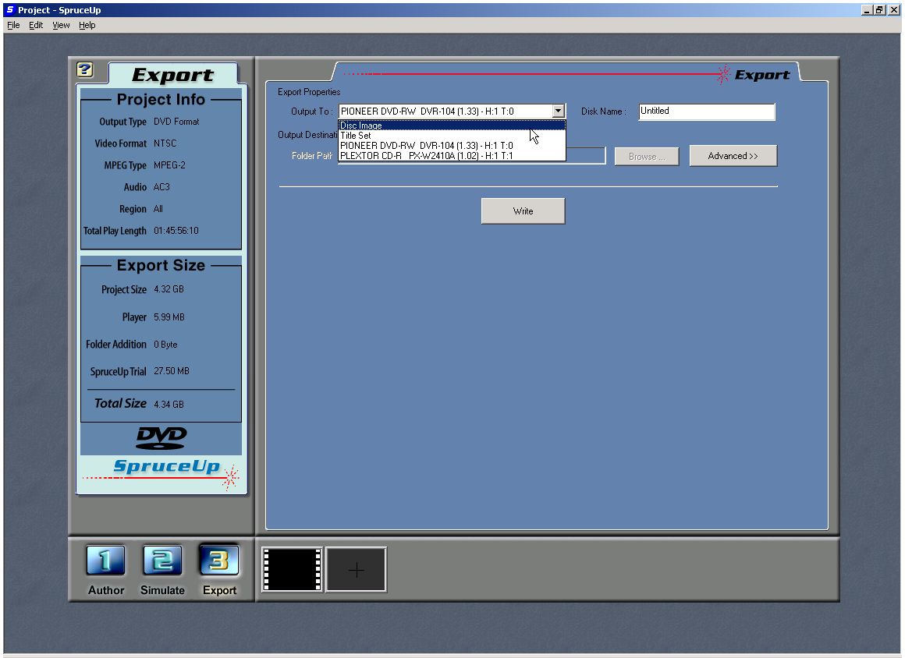Select the black filmstrip clip thumbnail
Viewport: 905px width, 658px height.
coord(292,570)
